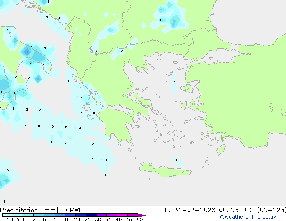
Task: Click the 'Precipitation' title word
Action: pyautogui.click(x=19, y=210)
